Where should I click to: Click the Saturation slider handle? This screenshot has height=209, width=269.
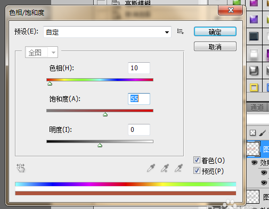point(105,114)
